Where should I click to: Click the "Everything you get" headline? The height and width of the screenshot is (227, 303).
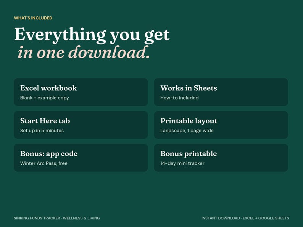92,35
